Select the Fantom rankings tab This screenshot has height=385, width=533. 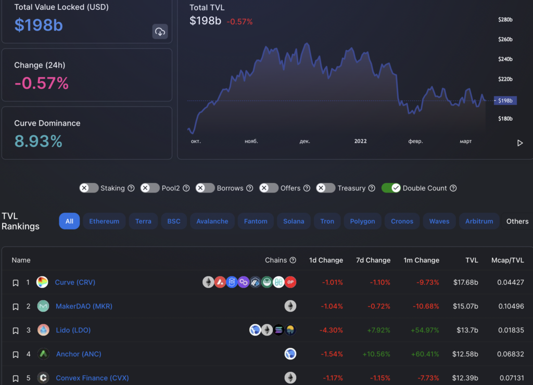pos(256,221)
